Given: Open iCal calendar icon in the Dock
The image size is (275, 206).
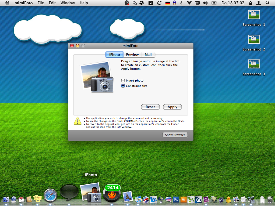Looking at the screenshot, I should (21, 199).
